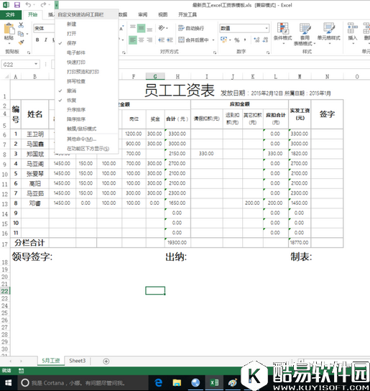Viewport: 370px width, 391px height.
Task: Open File Explorer from taskbar
Action: tap(177, 382)
